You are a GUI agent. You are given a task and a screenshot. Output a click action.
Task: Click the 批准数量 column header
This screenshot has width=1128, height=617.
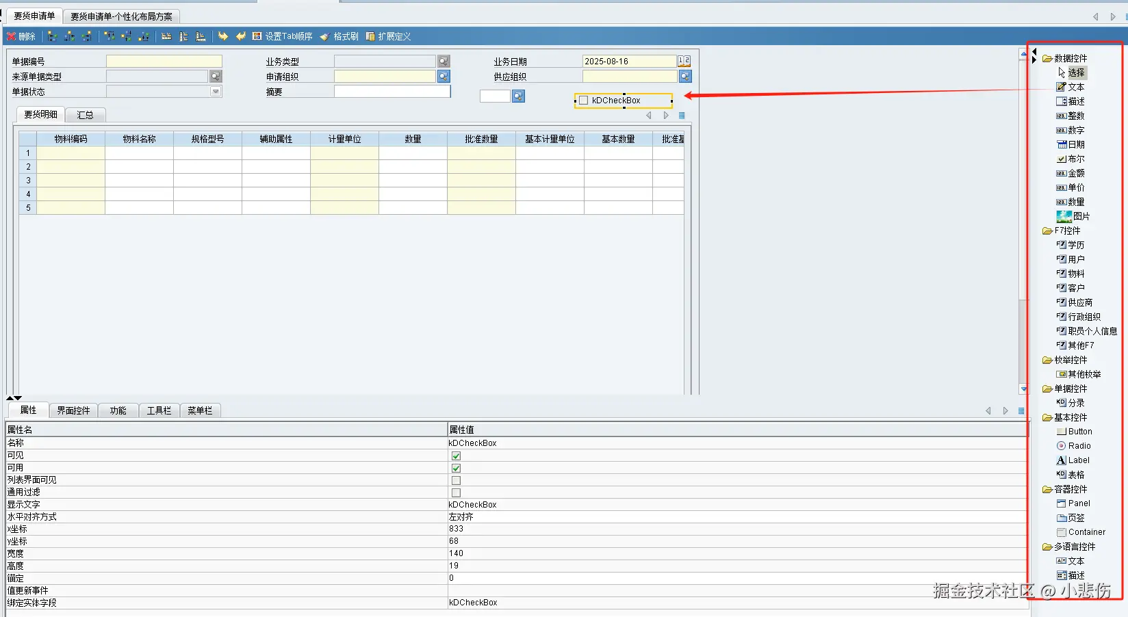(481, 139)
